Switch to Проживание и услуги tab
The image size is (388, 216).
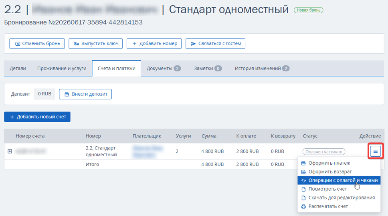pos(62,68)
